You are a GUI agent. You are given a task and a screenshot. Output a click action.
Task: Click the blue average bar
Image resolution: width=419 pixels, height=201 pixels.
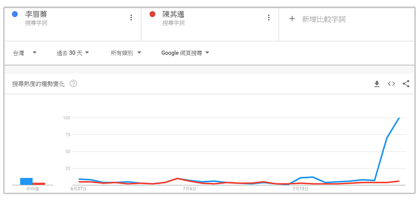click(26, 181)
